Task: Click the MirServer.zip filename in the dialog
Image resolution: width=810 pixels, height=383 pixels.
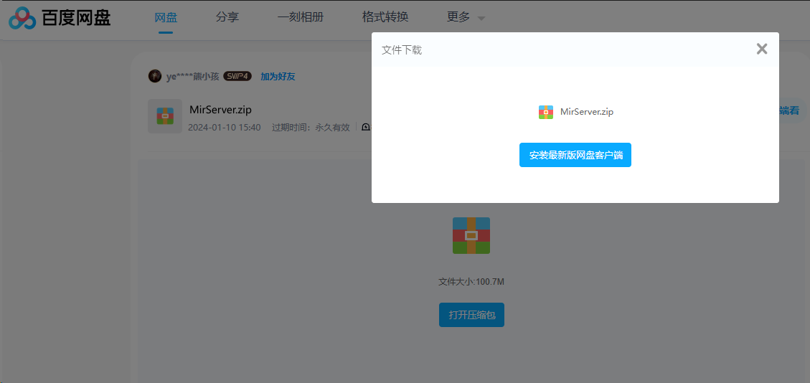Action: pyautogui.click(x=586, y=112)
